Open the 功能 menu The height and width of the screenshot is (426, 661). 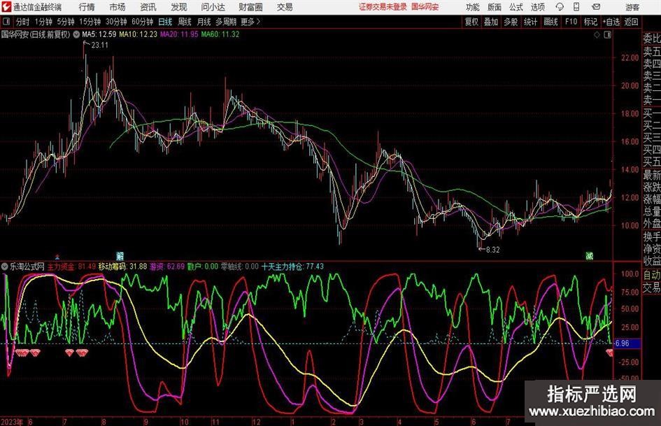(473, 7)
